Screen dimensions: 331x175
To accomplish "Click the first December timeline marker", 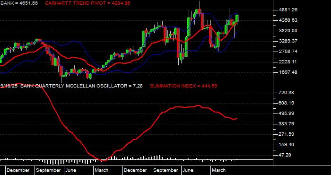I will (x=18, y=170).
